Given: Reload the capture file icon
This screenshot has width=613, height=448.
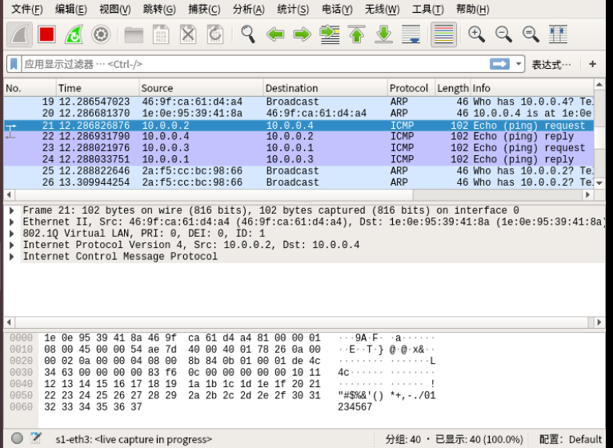Looking at the screenshot, I should 215,34.
